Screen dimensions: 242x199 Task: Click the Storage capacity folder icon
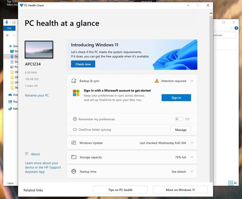coord(74,157)
